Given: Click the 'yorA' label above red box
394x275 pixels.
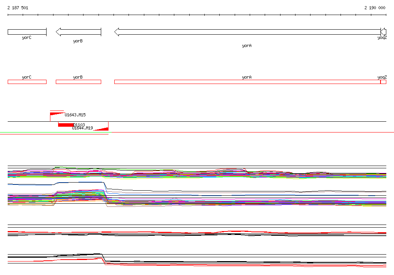Looking at the screenshot, I should coord(247,77).
